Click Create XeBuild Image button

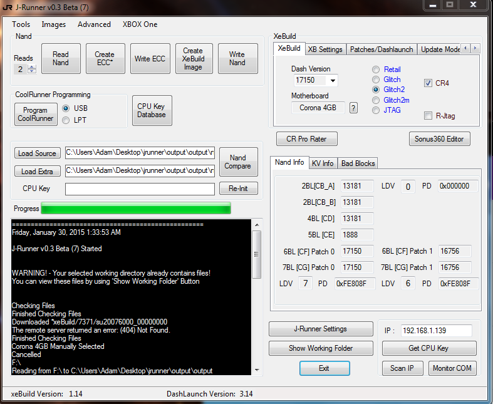(x=194, y=58)
